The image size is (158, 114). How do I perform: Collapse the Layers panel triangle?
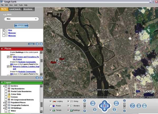point(2,82)
